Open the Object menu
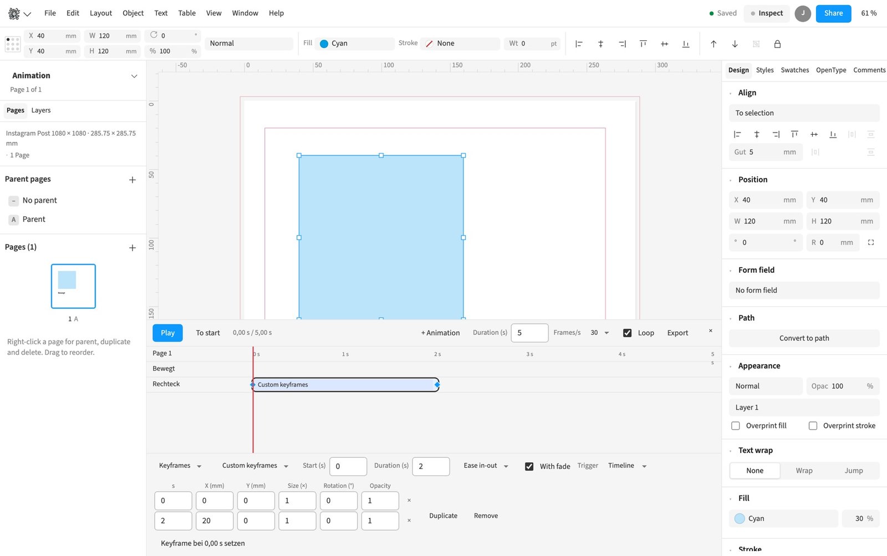Viewport: 887px width, 556px height. tap(133, 13)
